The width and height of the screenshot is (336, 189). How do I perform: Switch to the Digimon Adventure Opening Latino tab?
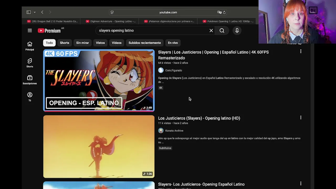tap(111, 21)
